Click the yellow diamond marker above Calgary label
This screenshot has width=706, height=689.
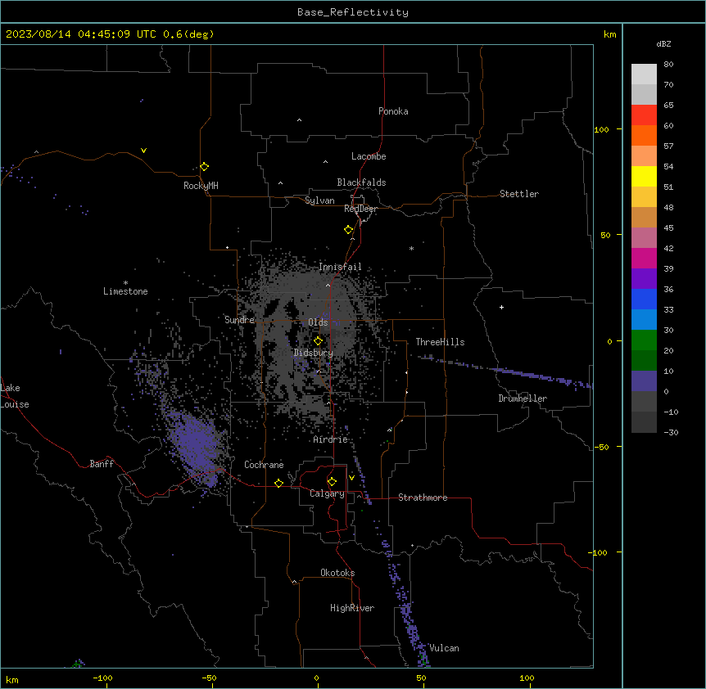pos(333,482)
